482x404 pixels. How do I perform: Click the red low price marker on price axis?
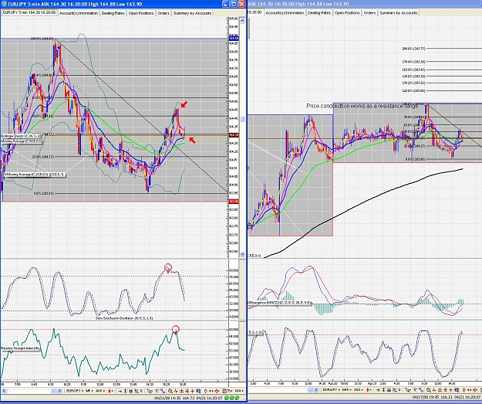click(234, 202)
